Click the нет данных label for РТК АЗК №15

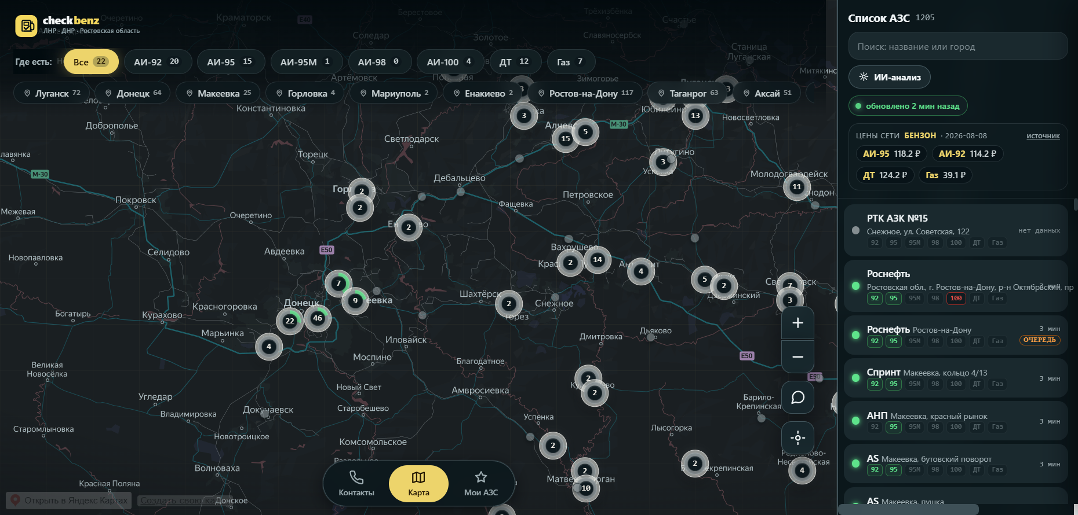[x=1039, y=230]
